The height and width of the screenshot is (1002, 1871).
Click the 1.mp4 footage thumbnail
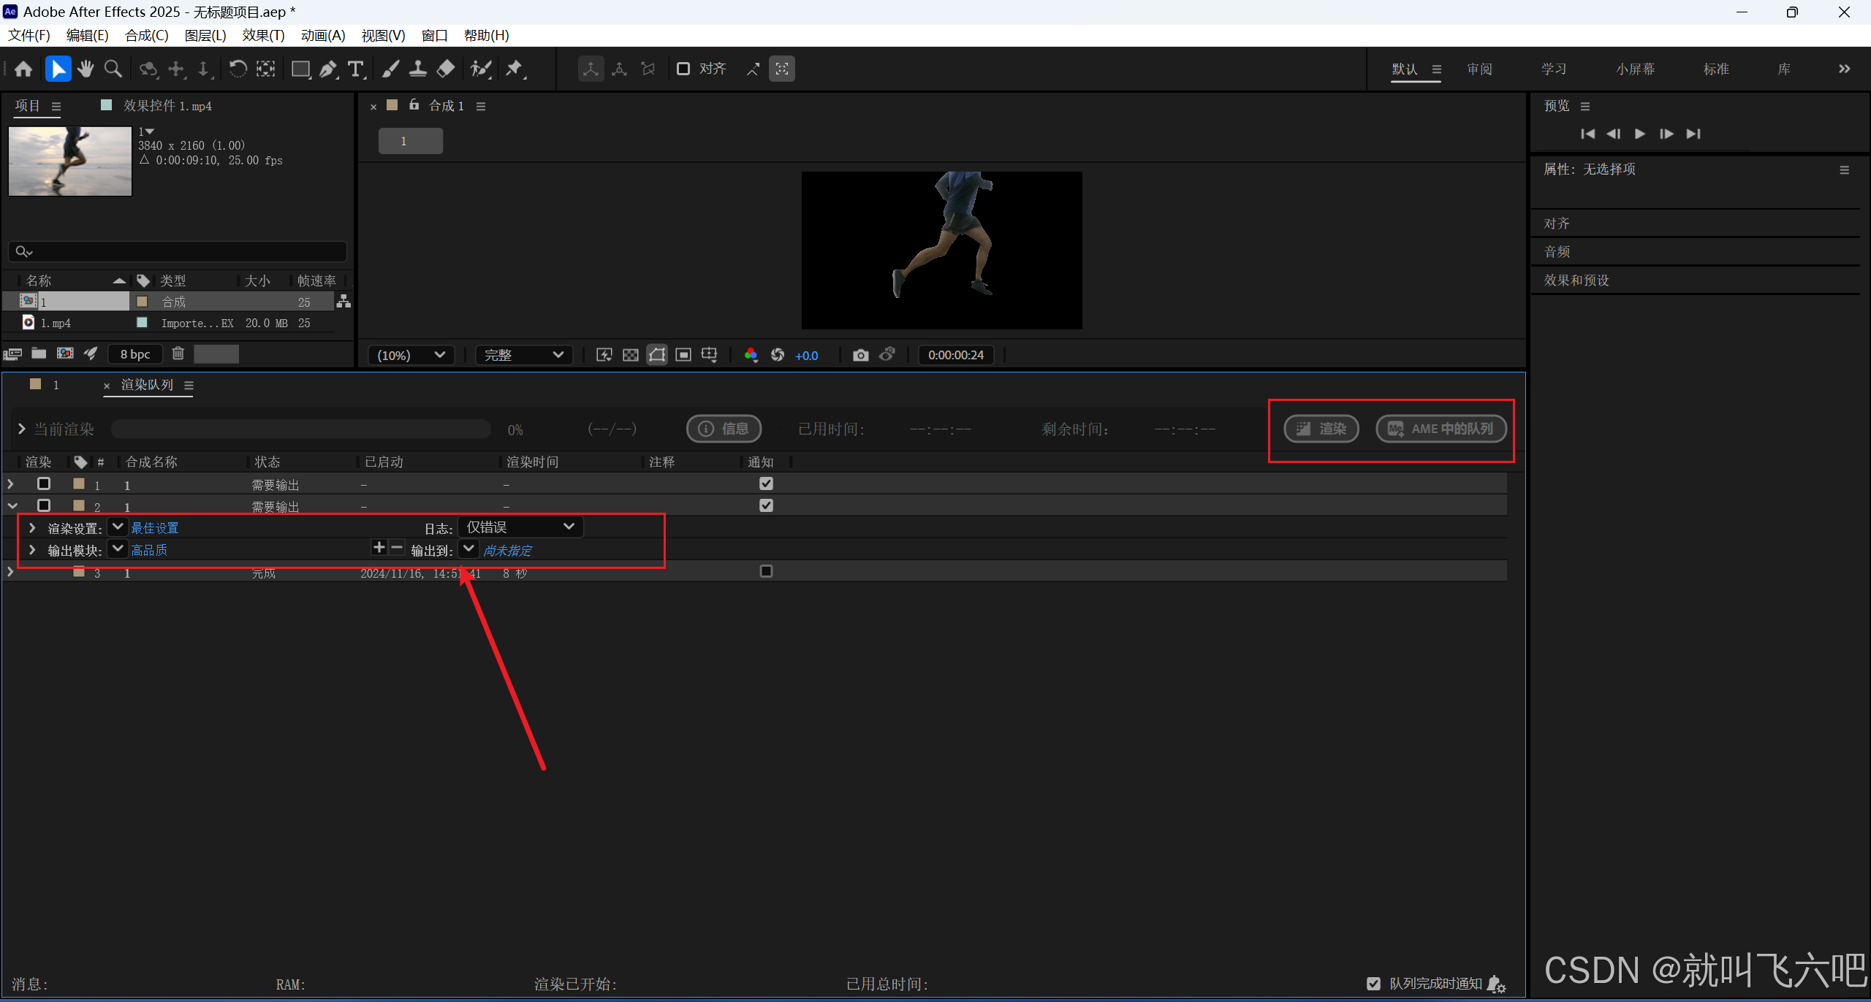point(70,161)
